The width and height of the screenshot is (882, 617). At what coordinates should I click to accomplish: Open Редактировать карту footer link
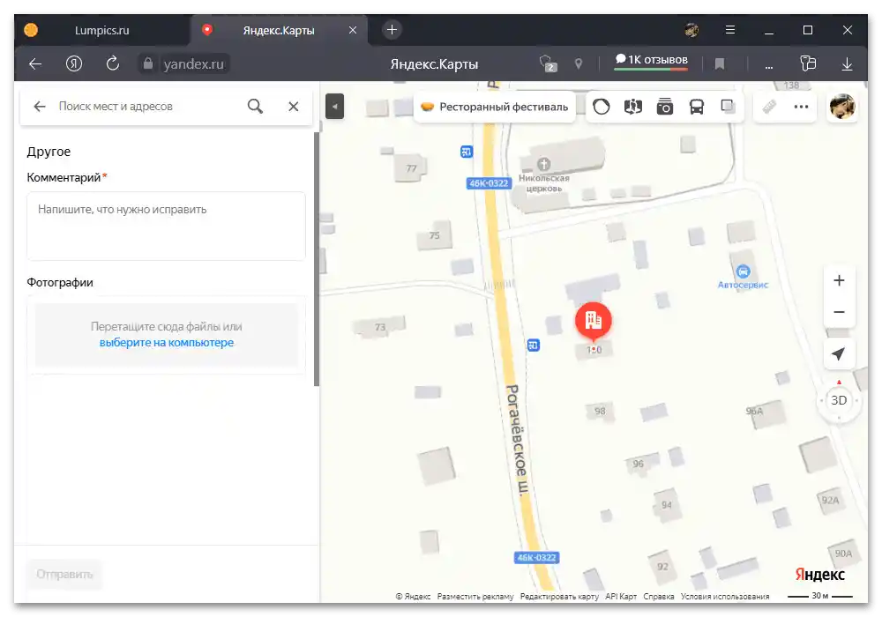pos(559,596)
